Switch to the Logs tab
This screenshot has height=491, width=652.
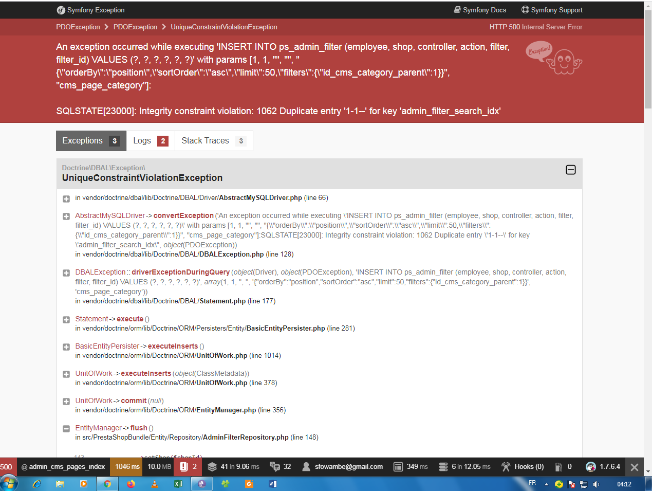coord(151,141)
